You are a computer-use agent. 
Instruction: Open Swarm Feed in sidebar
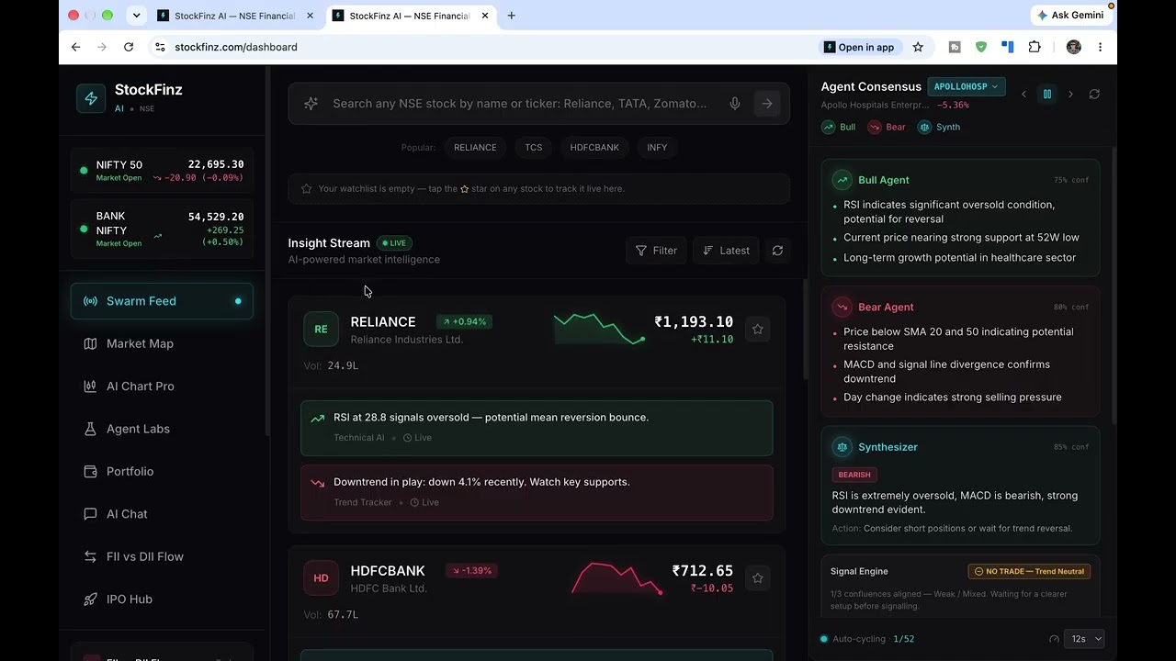coord(162,301)
